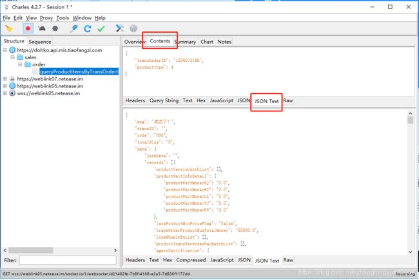
Task: Click in the Filter input field
Action: [68, 260]
